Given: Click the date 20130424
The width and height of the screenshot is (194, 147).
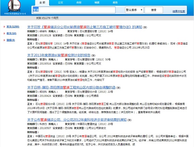Looking at the screenshot, I should 45,96.
